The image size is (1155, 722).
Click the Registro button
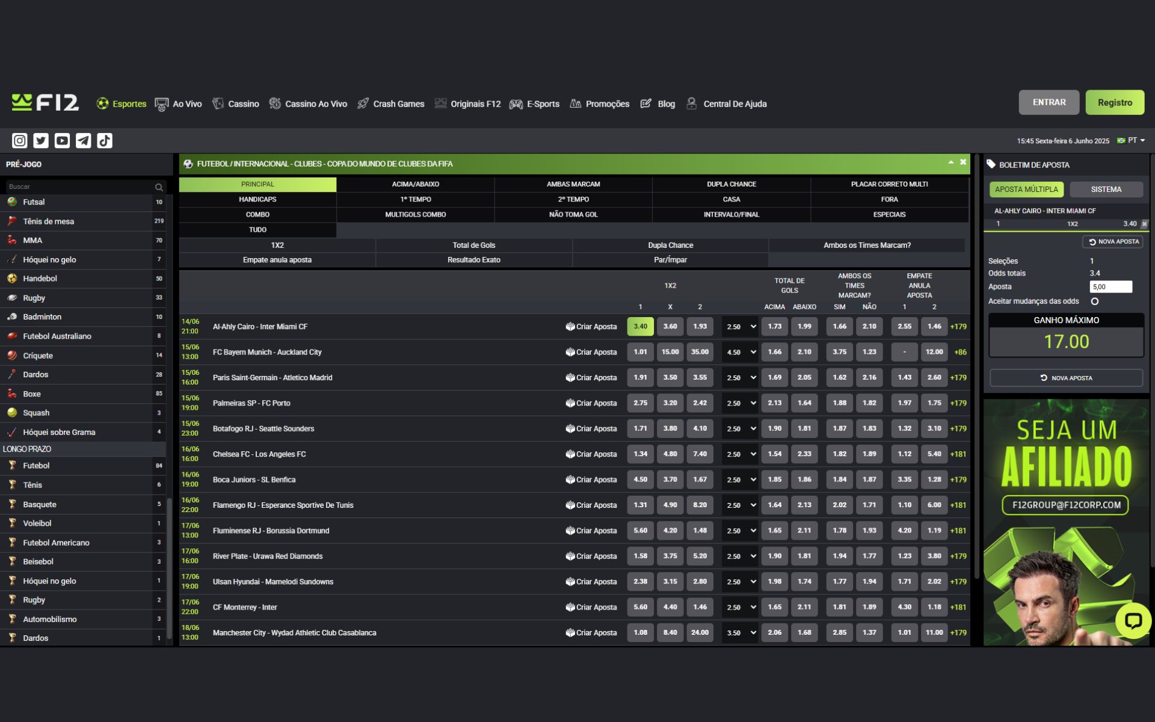1115,102
